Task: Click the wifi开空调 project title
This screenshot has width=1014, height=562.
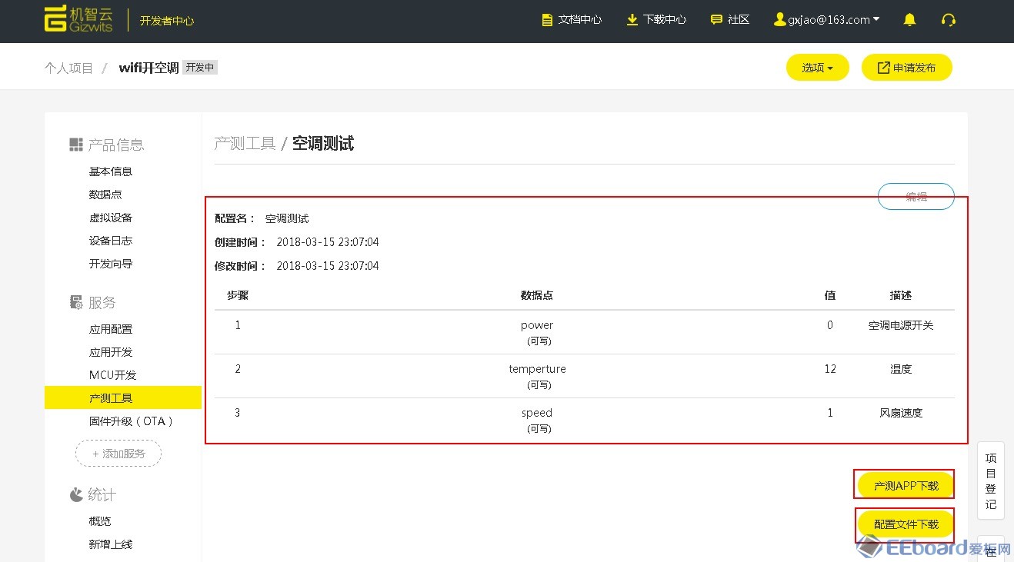Action: [148, 68]
